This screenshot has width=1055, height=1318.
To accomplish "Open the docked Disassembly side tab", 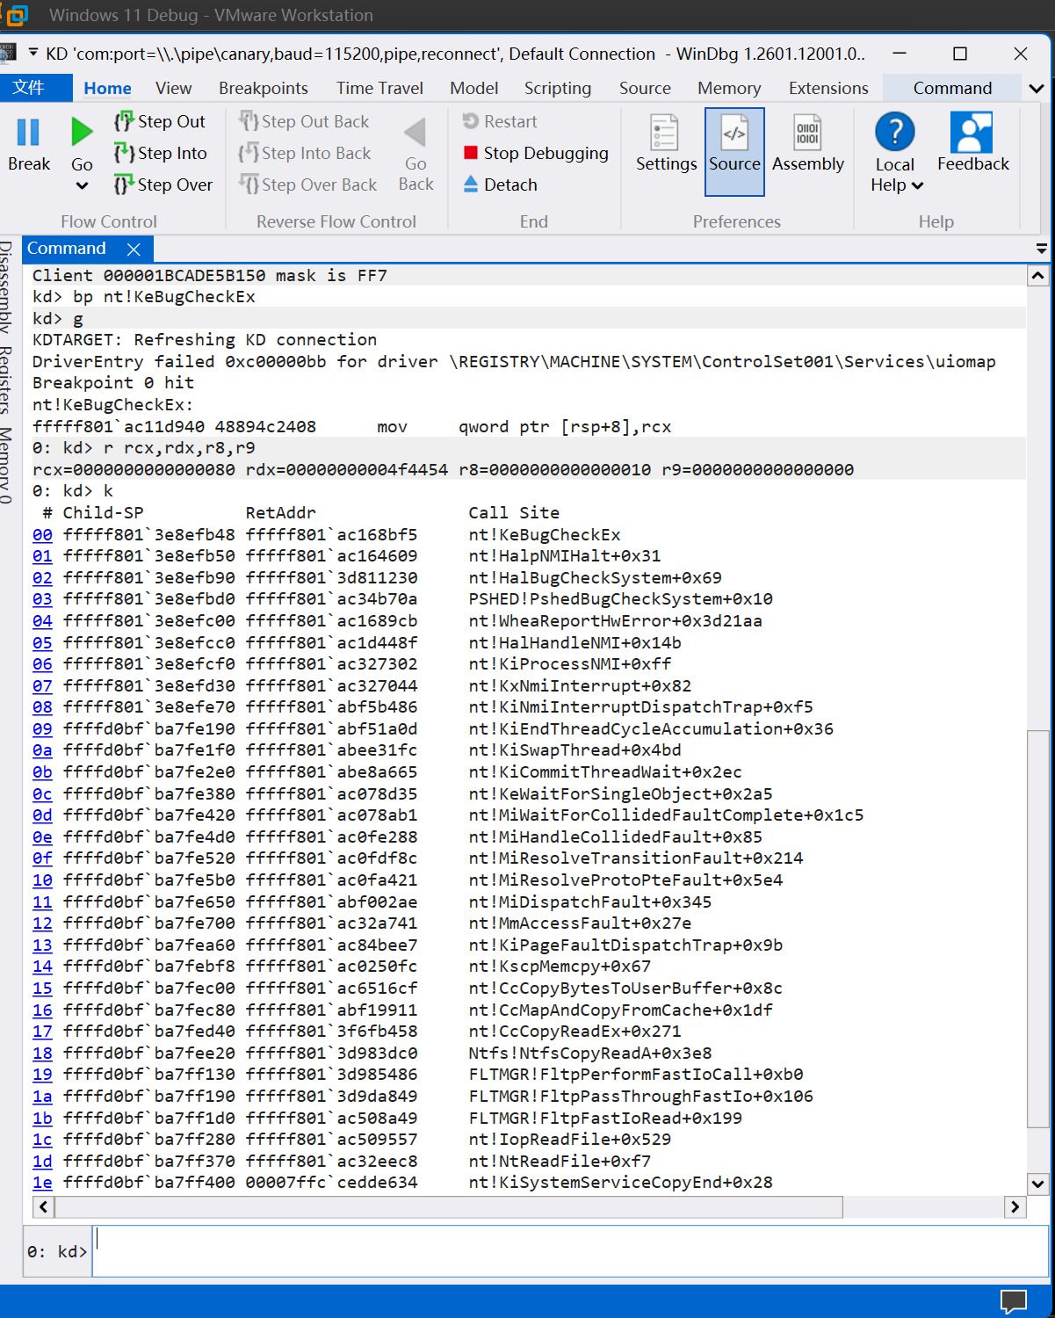I will click(x=7, y=288).
